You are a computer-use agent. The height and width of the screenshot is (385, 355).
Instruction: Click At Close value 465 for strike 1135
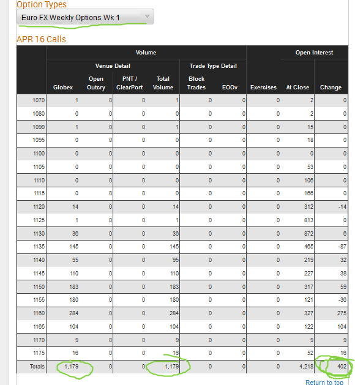click(x=309, y=247)
